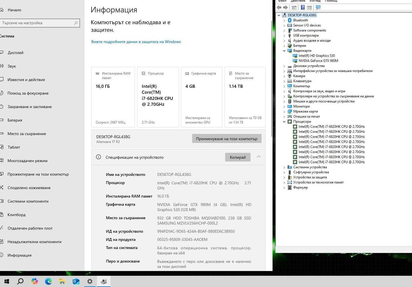
Task: Expand the Sensor I/O devices category
Action: tap(284, 25)
